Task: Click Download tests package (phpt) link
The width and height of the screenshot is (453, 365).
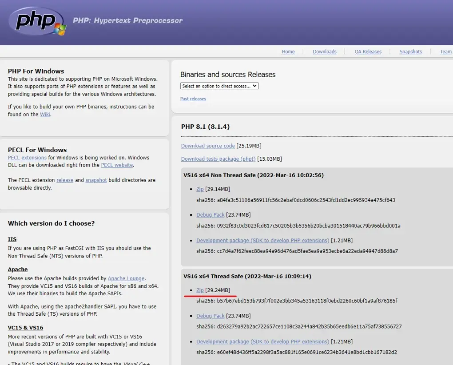Action: click(x=218, y=159)
